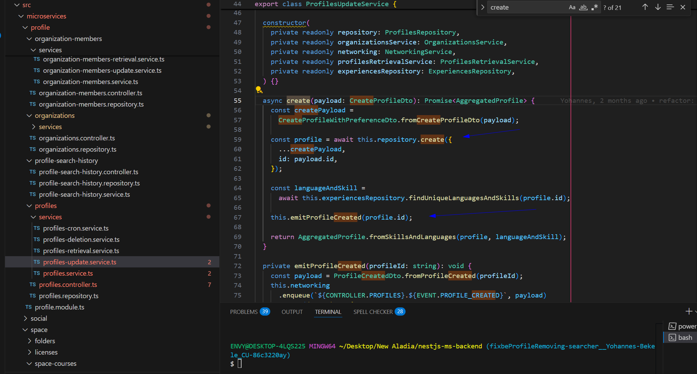
Task: Expand the folders directory
Action: coord(29,341)
